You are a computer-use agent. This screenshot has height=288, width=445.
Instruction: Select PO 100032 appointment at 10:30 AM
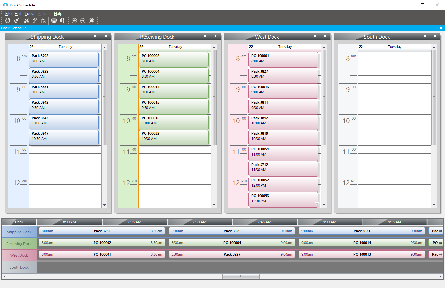pyautogui.click(x=173, y=138)
